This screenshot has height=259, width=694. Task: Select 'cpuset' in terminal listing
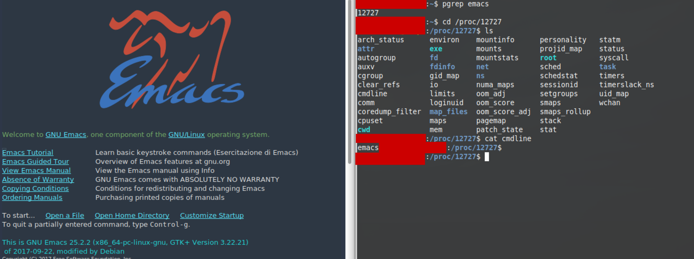click(370, 121)
